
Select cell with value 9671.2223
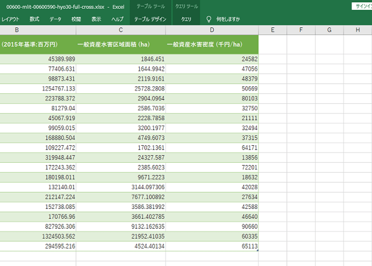point(121,177)
